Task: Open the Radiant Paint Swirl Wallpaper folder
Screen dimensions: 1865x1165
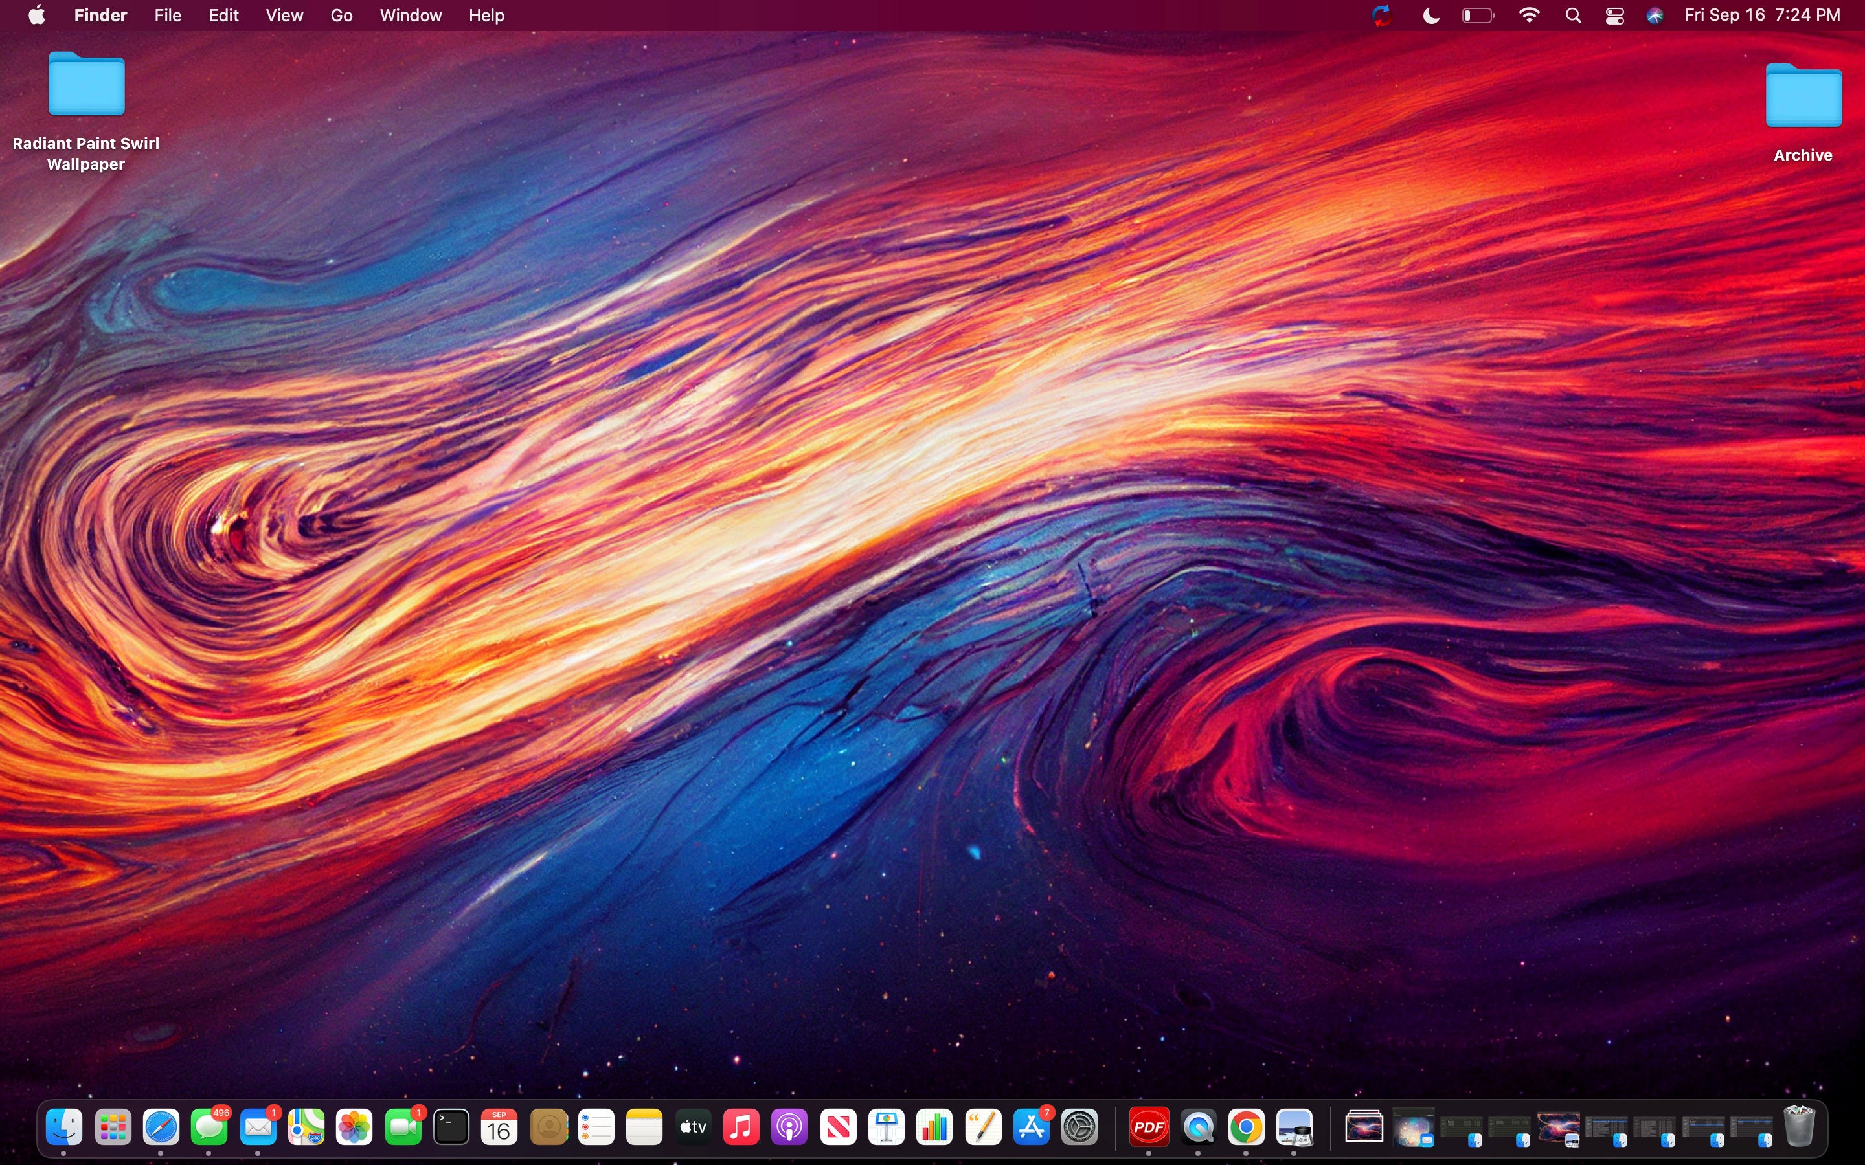Action: tap(85, 85)
